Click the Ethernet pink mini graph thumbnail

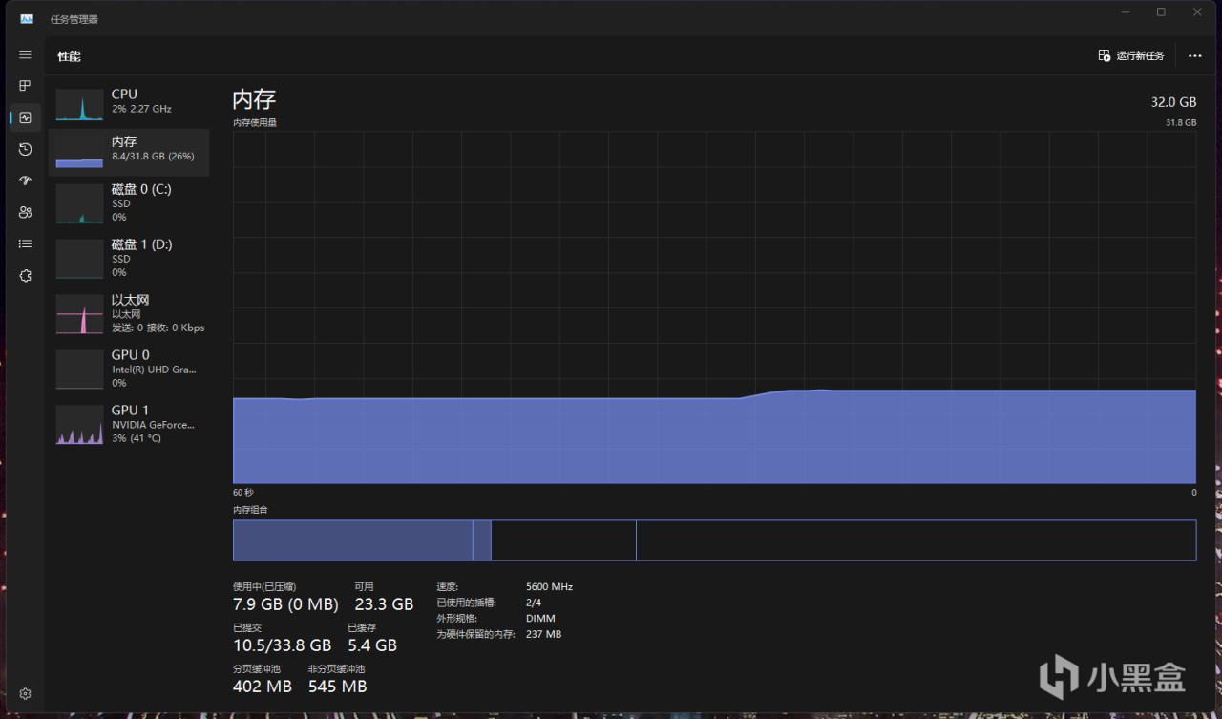coord(79,314)
